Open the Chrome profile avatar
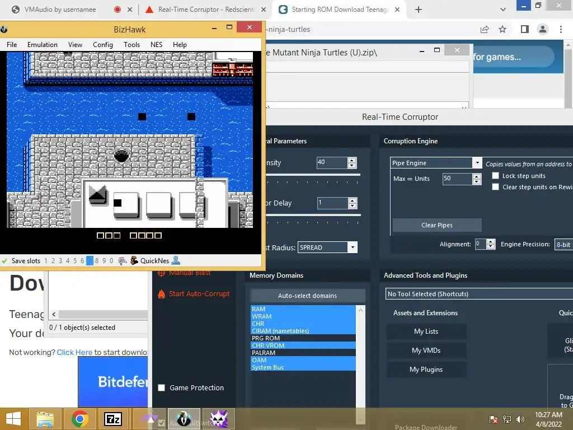This screenshot has height=430, width=573. [543, 29]
